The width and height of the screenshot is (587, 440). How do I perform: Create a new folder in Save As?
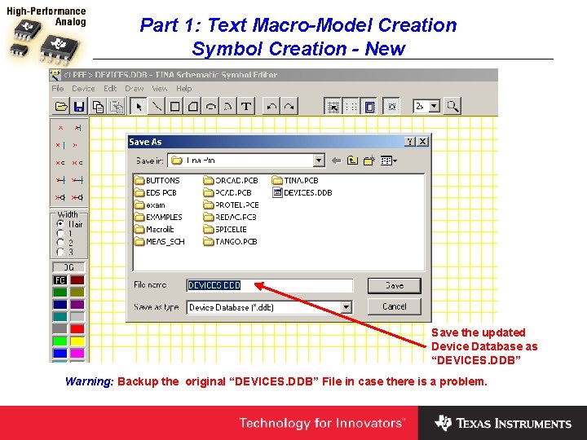click(369, 161)
